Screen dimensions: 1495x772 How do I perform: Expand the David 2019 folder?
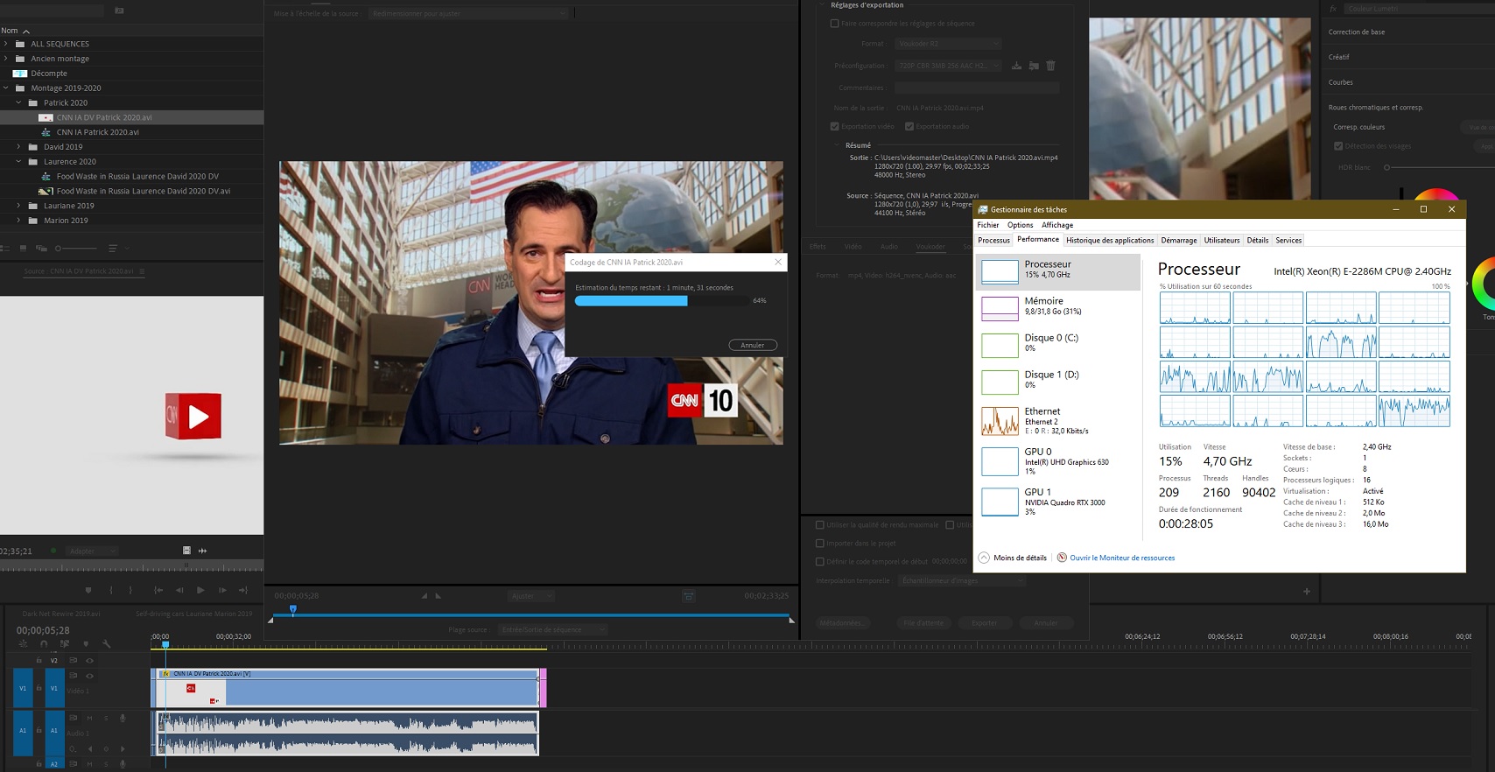[x=18, y=147]
